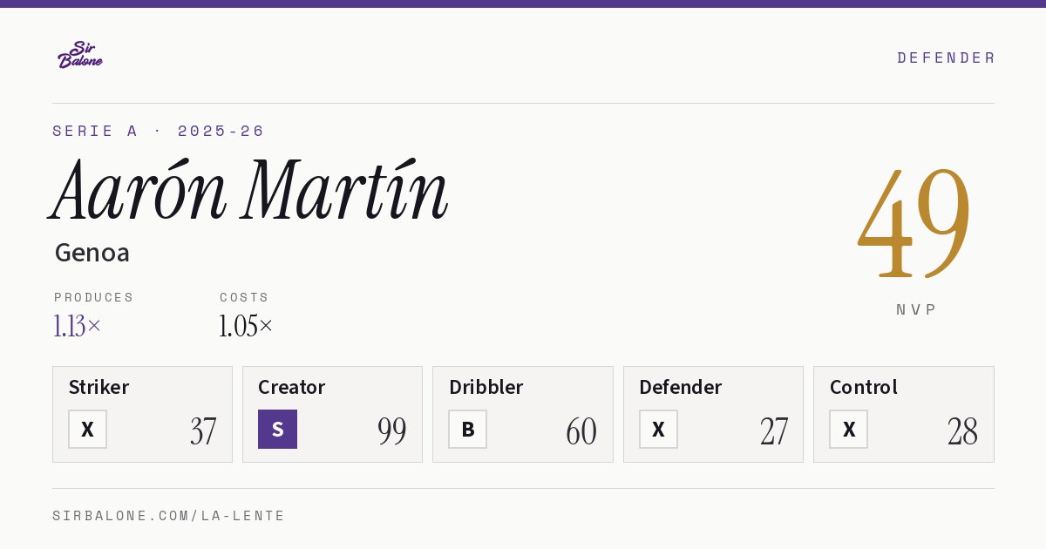The height and width of the screenshot is (549, 1046).
Task: Select the X grade badge under Defender
Action: click(658, 429)
